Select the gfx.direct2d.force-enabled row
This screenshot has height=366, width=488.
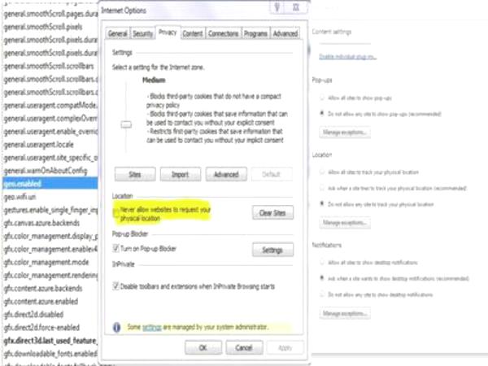tap(50, 328)
